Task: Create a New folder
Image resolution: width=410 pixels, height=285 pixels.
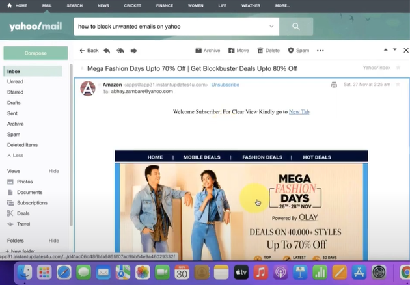Action: tap(20, 251)
